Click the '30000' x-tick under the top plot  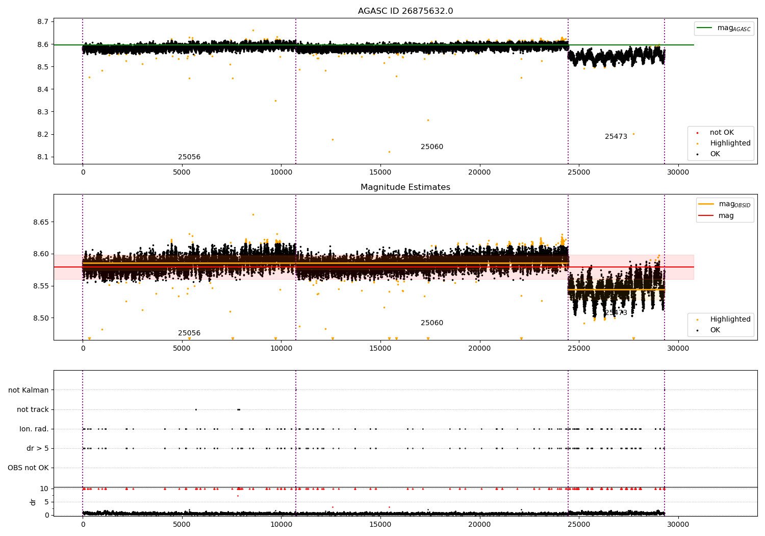[x=678, y=173]
